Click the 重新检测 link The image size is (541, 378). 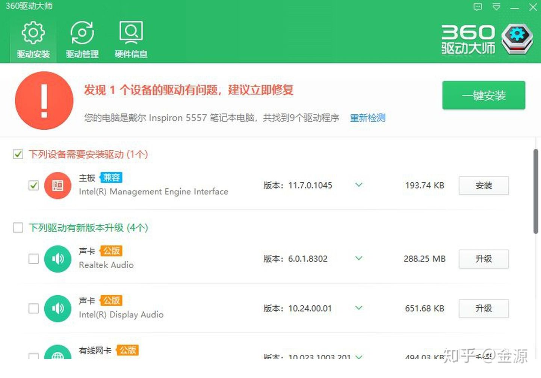pos(367,118)
